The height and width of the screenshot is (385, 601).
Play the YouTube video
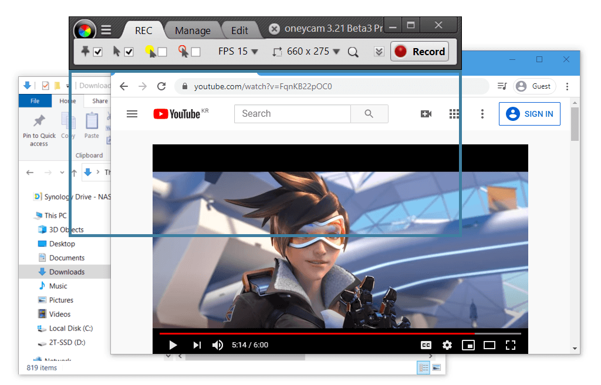pyautogui.click(x=173, y=345)
